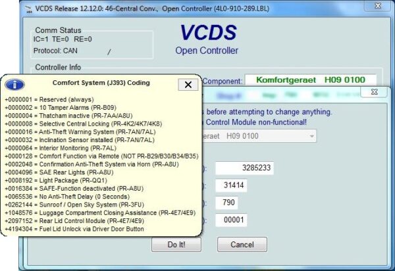Click the large VCDS logo text
This screenshot has width=395, height=271.
coord(208,32)
